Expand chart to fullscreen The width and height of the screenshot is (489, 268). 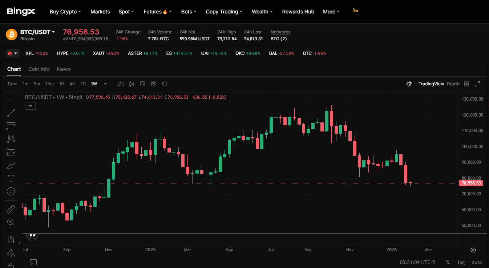coord(477,84)
